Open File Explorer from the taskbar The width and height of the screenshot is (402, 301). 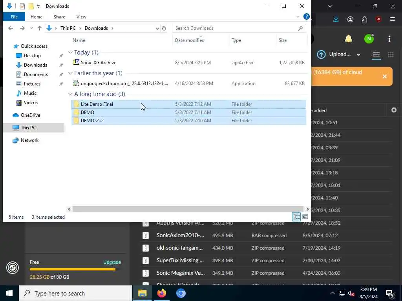pyautogui.click(x=142, y=293)
